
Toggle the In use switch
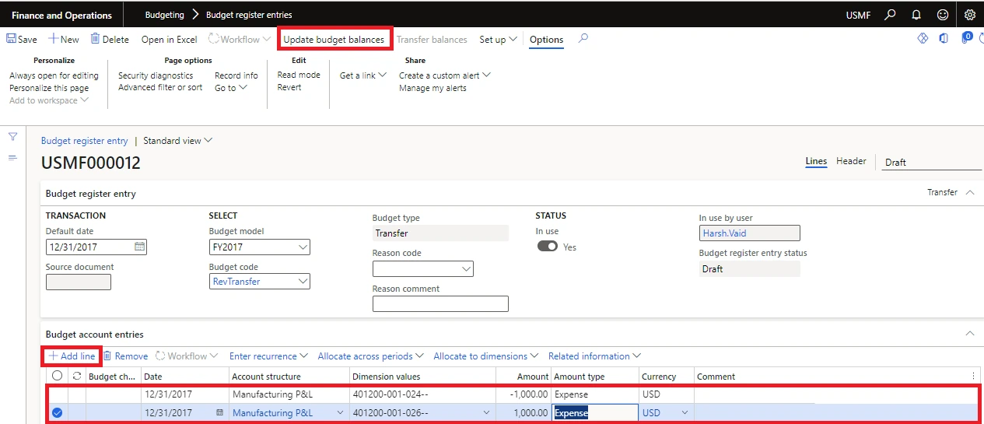pyautogui.click(x=548, y=247)
